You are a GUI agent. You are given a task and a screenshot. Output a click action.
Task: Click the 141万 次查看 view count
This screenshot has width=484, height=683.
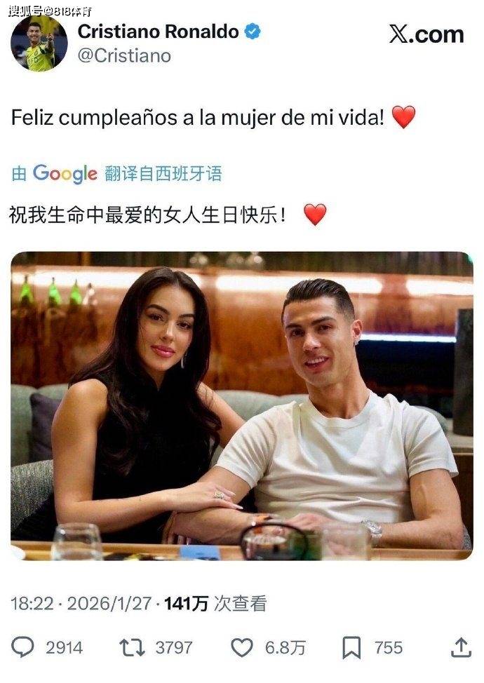click(x=215, y=603)
